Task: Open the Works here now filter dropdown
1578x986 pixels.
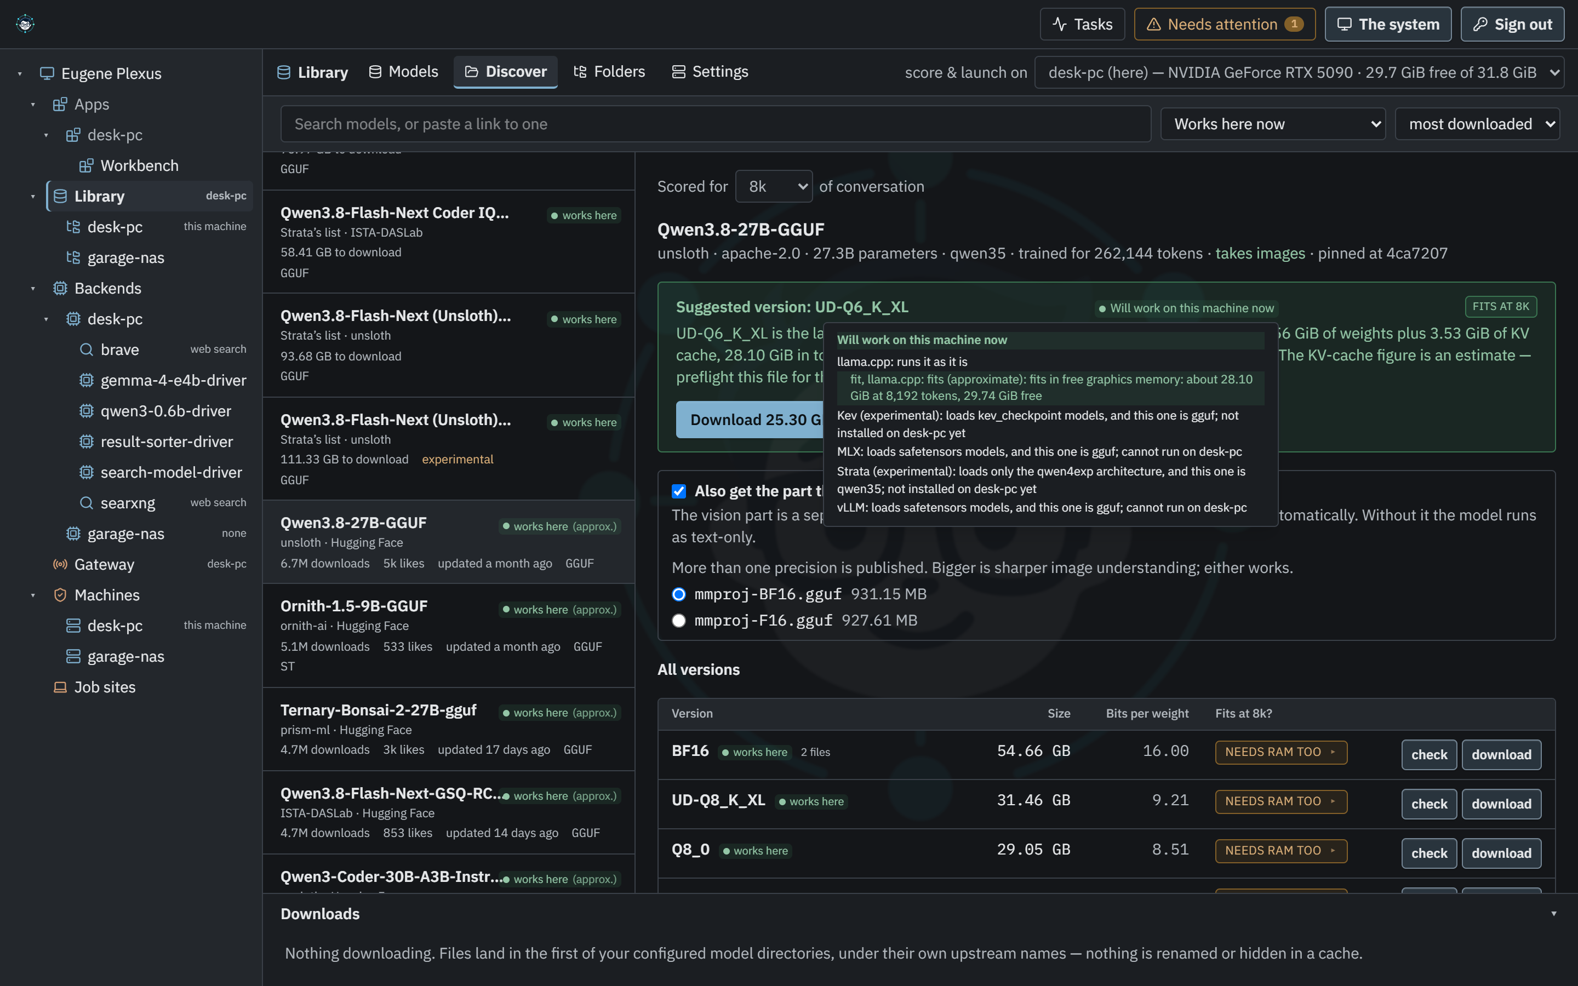Action: pyautogui.click(x=1273, y=124)
